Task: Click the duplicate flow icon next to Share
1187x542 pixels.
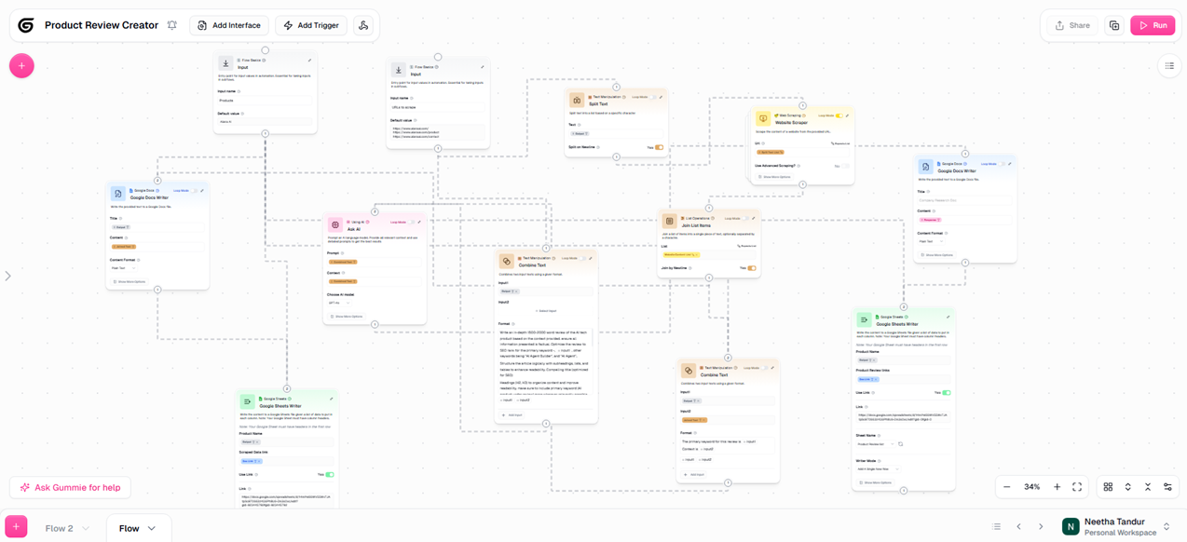Action: pos(1114,25)
